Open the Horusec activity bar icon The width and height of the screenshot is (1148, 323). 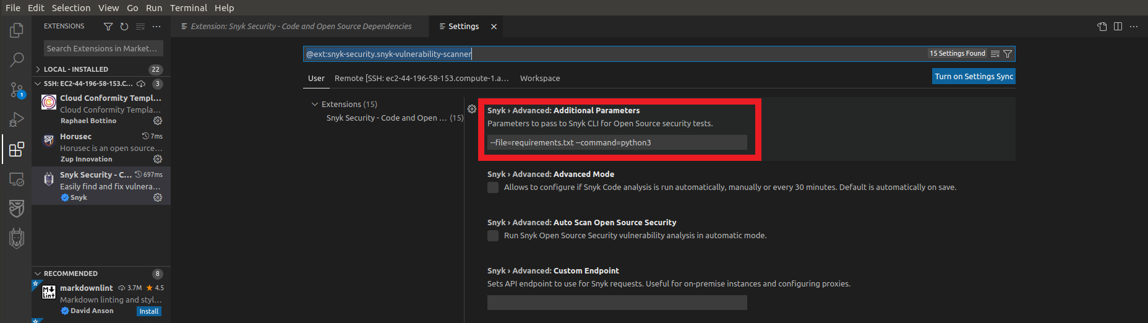[17, 209]
